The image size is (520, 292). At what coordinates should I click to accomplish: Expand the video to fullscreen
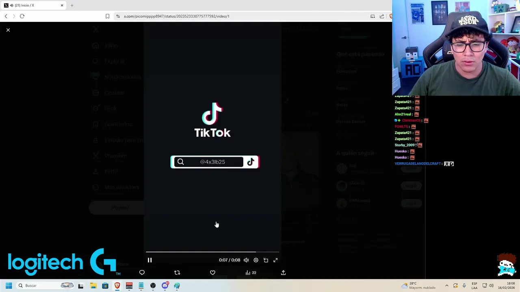pyautogui.click(x=275, y=260)
